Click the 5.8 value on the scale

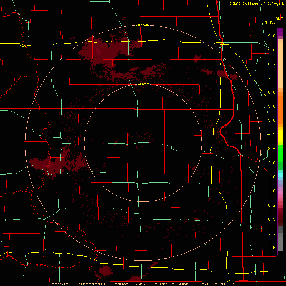pos(272,106)
